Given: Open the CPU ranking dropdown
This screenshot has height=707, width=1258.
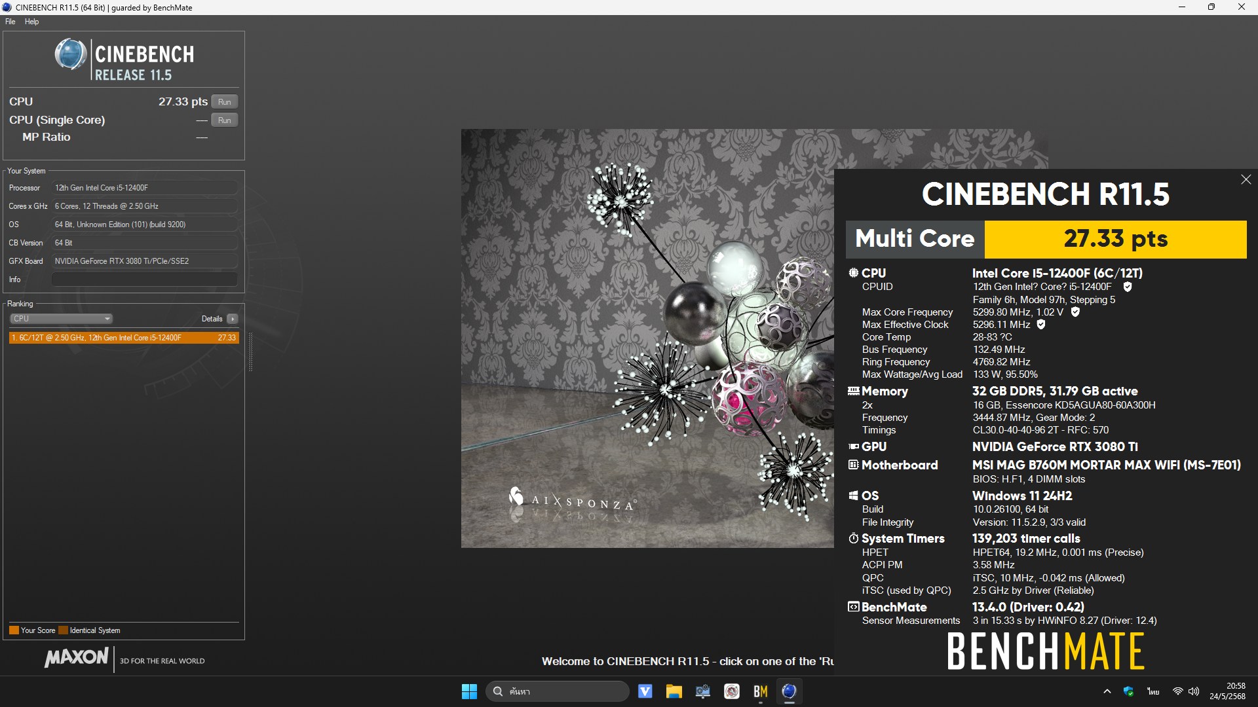Looking at the screenshot, I should (x=61, y=319).
